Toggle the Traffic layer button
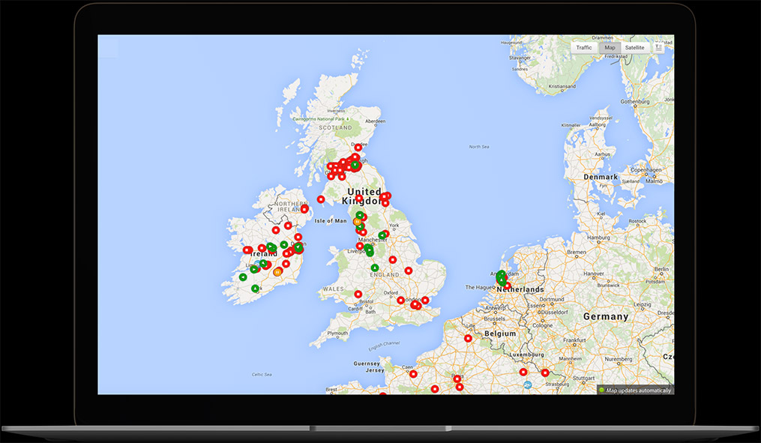The height and width of the screenshot is (443, 761). click(584, 47)
